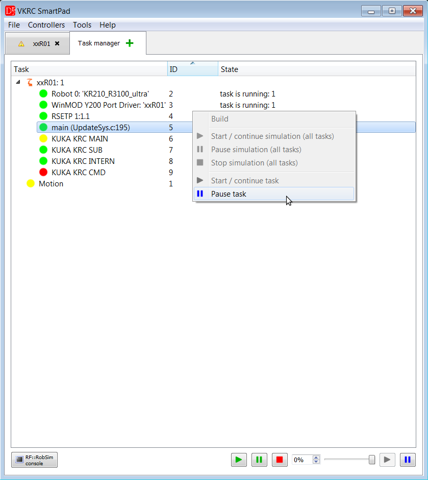
Task: Click the red stop simulation button
Action: coord(280,460)
